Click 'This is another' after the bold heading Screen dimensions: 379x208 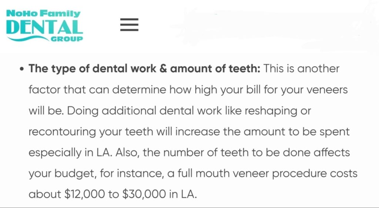pos(301,69)
